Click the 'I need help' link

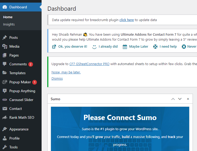click(x=168, y=46)
